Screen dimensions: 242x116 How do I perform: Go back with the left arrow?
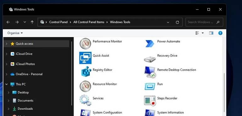click(8, 22)
